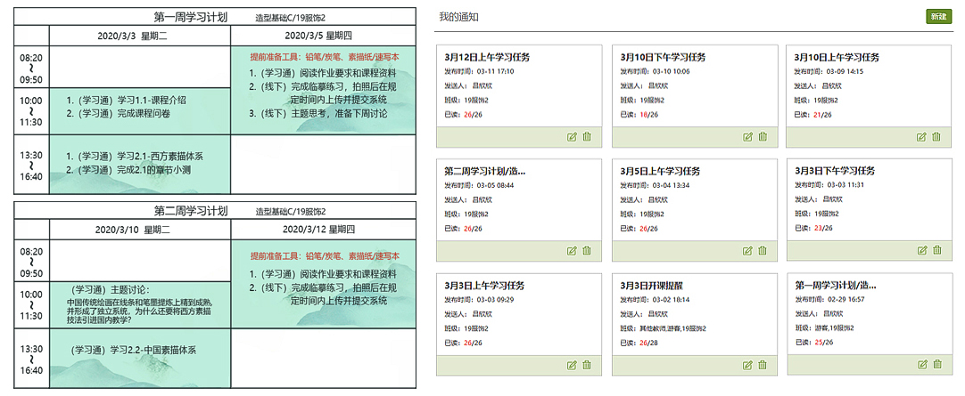Open the 3月3日开课提醒 notification title

(652, 286)
